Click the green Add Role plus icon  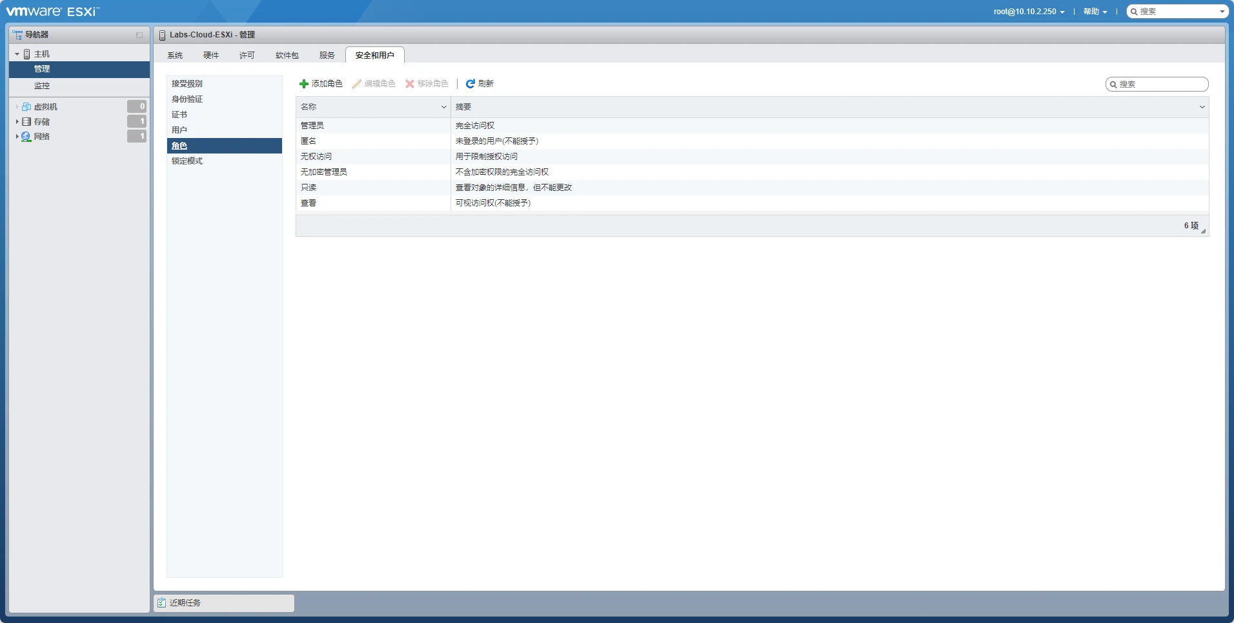304,84
